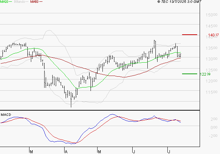Click the green MA20 legend line swatch

(x=11, y=2)
